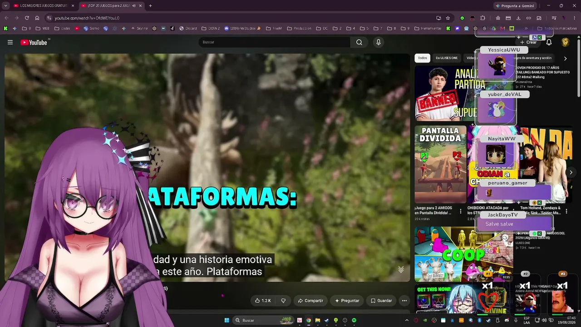Click the Windows taskbar search box
581x327 pixels.
click(x=263, y=320)
